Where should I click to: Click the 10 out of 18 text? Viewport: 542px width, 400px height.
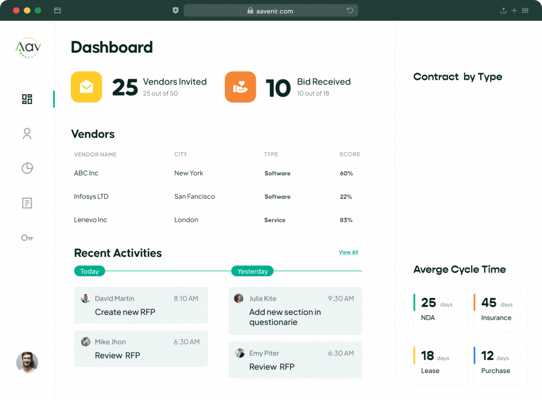313,94
